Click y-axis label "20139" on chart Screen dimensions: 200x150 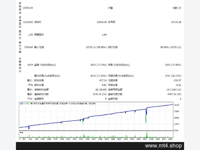(177, 105)
